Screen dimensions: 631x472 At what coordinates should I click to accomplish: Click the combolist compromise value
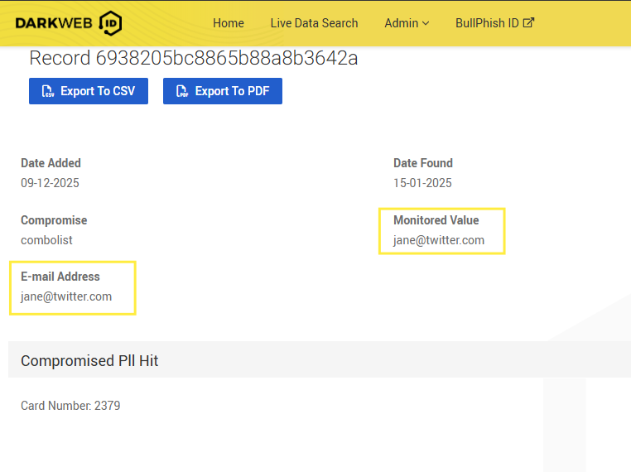[46, 240]
